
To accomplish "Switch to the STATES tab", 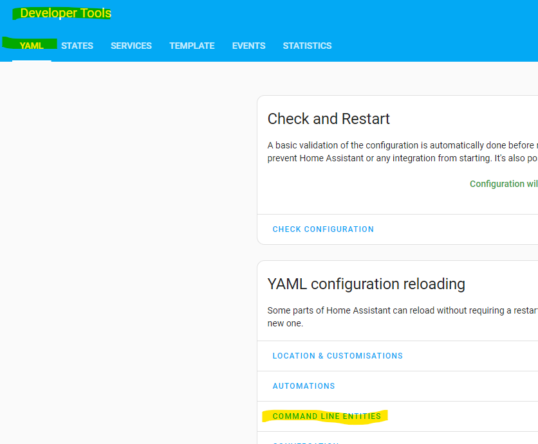I will (77, 46).
